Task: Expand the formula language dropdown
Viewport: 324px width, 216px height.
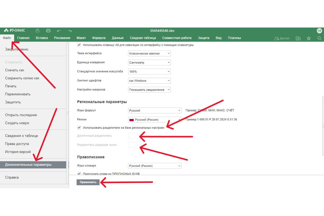Action: tap(154, 110)
